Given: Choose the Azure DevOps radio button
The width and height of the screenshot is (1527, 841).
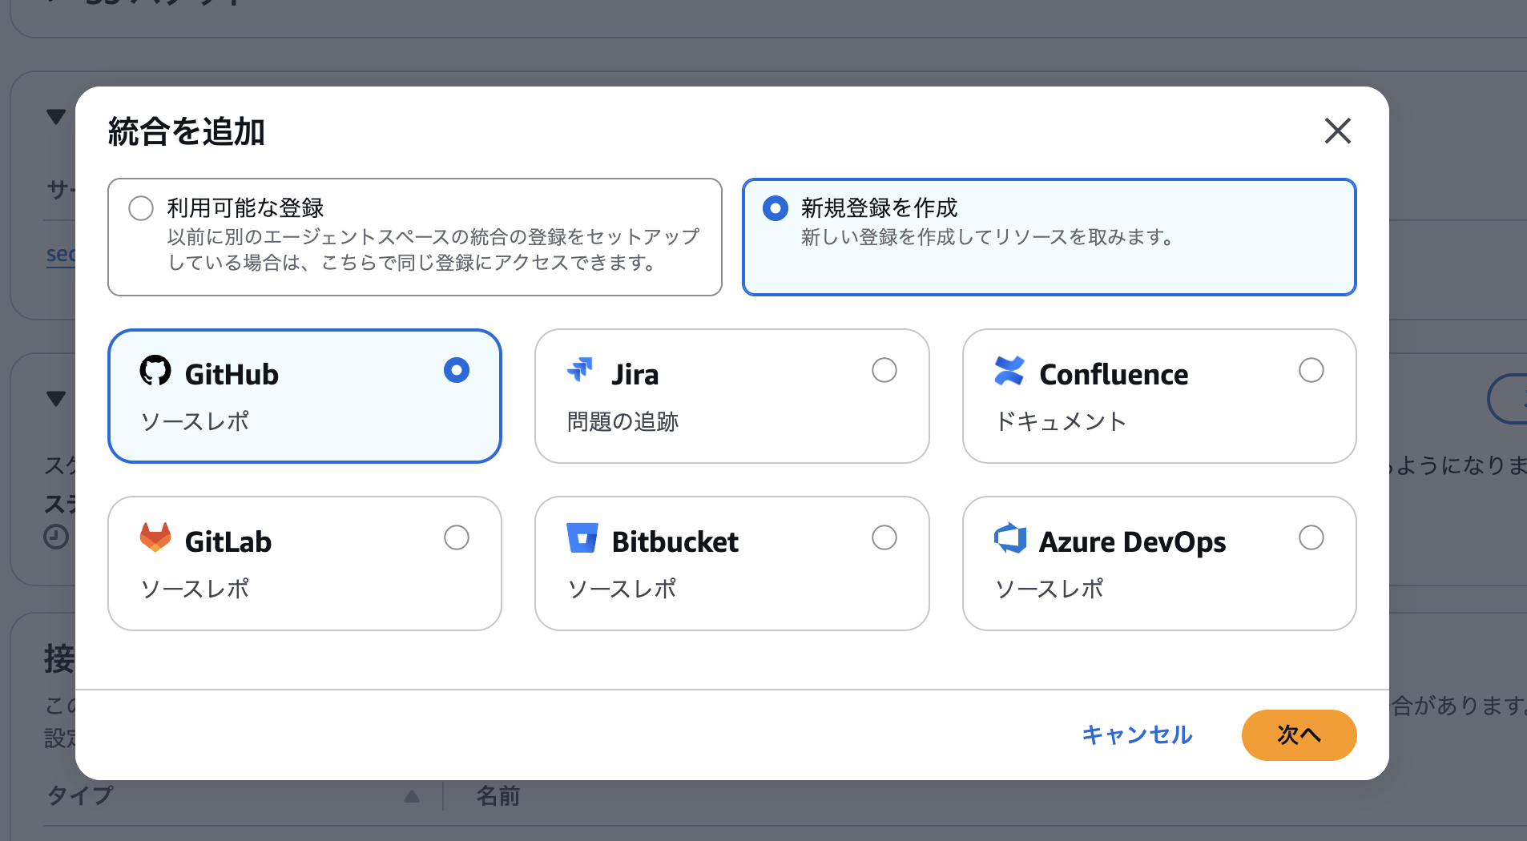Looking at the screenshot, I should pos(1311,537).
